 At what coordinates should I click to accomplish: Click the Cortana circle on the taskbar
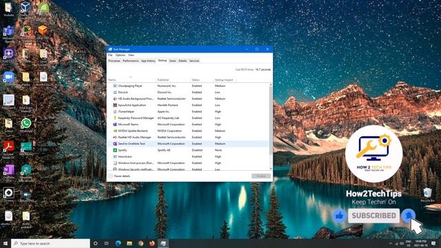pos(95,243)
